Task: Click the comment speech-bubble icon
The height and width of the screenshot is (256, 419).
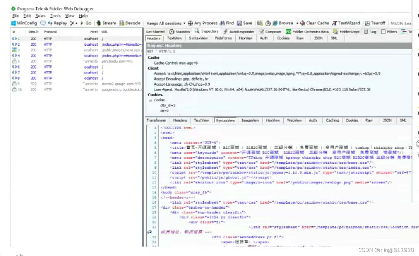Action: [x=43, y=23]
